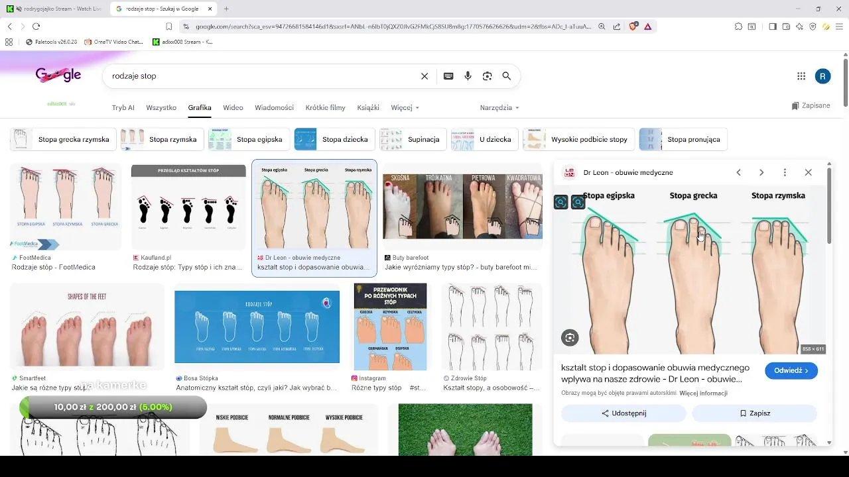Open a new browser tab with plus
Screen dimensions: 849x477
[226, 9]
